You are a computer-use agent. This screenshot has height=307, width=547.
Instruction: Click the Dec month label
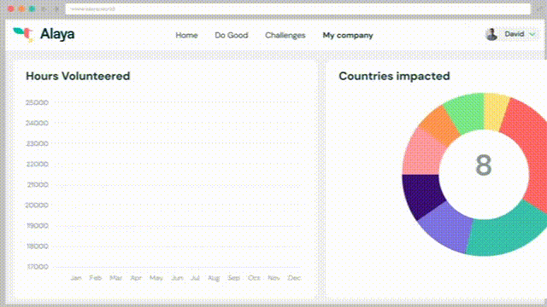[294, 278]
